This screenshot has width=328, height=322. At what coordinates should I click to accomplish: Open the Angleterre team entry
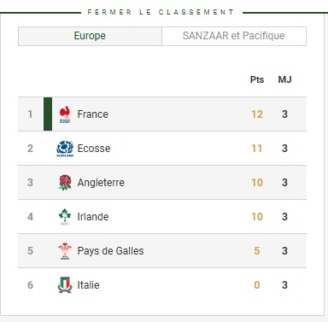[x=101, y=183]
